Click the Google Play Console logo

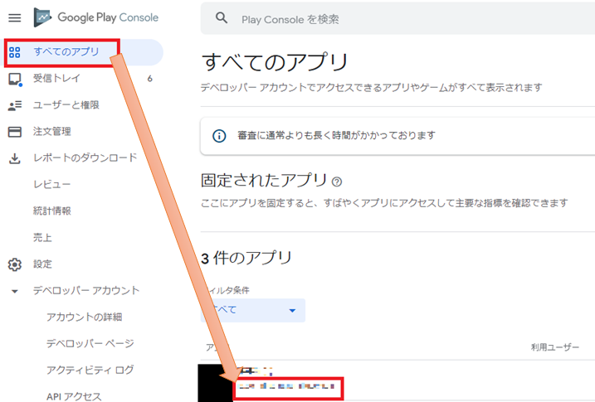click(x=96, y=17)
